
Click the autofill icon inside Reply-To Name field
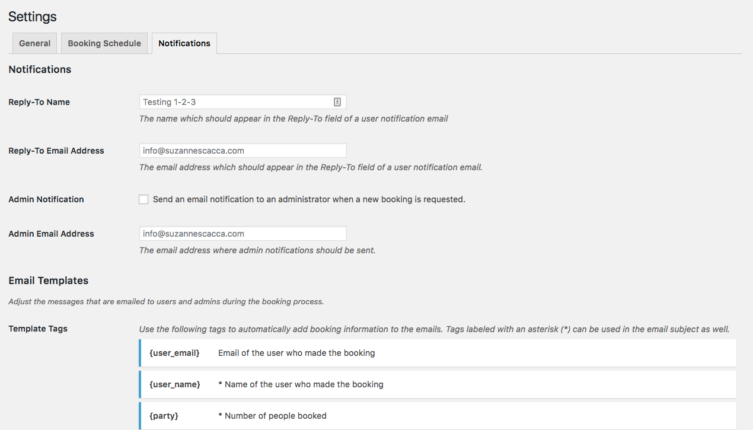pyautogui.click(x=337, y=101)
